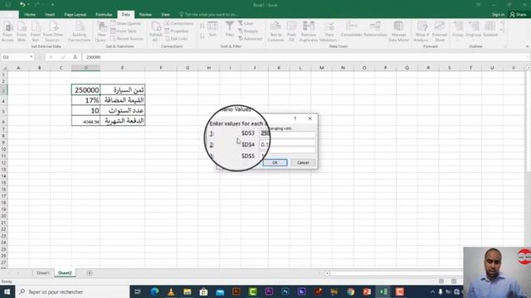This screenshot has height=298, width=531.
Task: Click the From Text import icon
Action: click(x=35, y=31)
